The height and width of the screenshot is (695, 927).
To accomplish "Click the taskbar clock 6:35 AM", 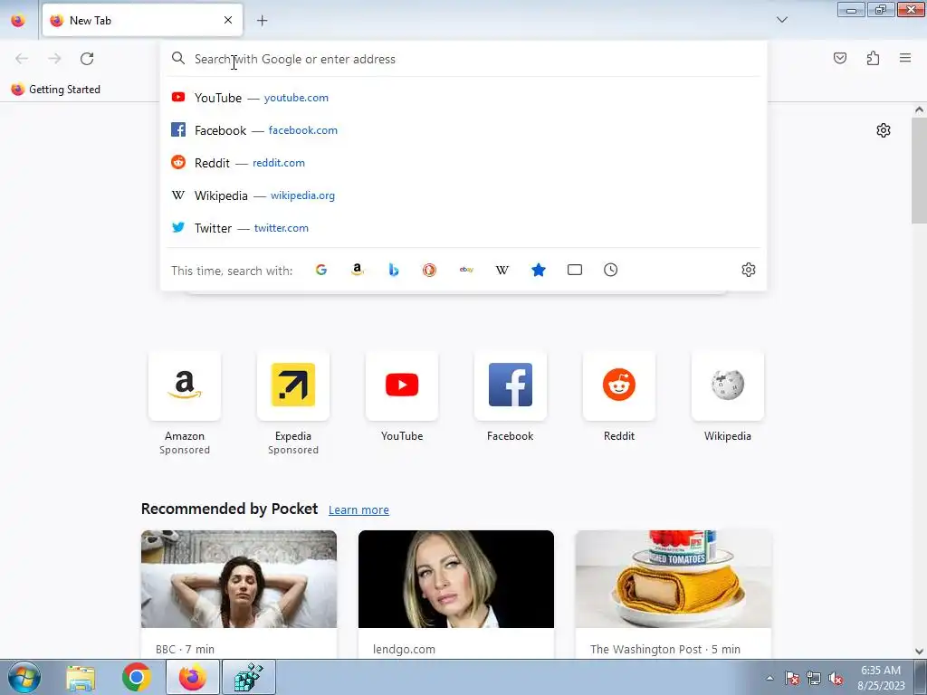I will tap(881, 678).
